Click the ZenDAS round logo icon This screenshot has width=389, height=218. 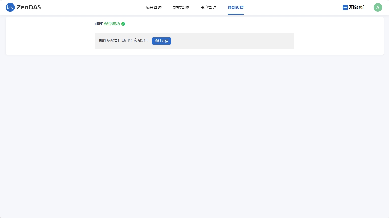pos(10,7)
